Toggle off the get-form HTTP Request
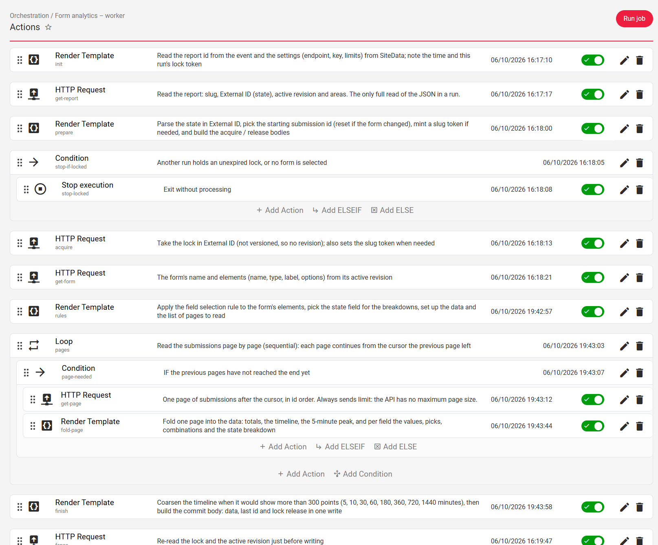Screen dimensions: 658x545 [592, 278]
